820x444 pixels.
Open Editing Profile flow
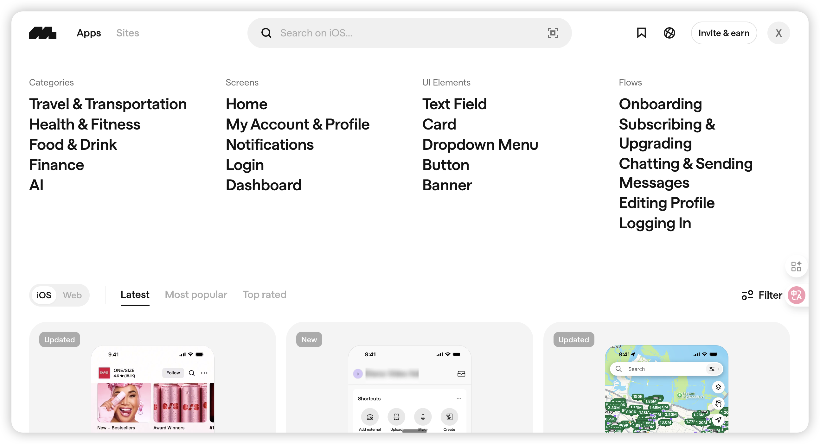point(667,203)
